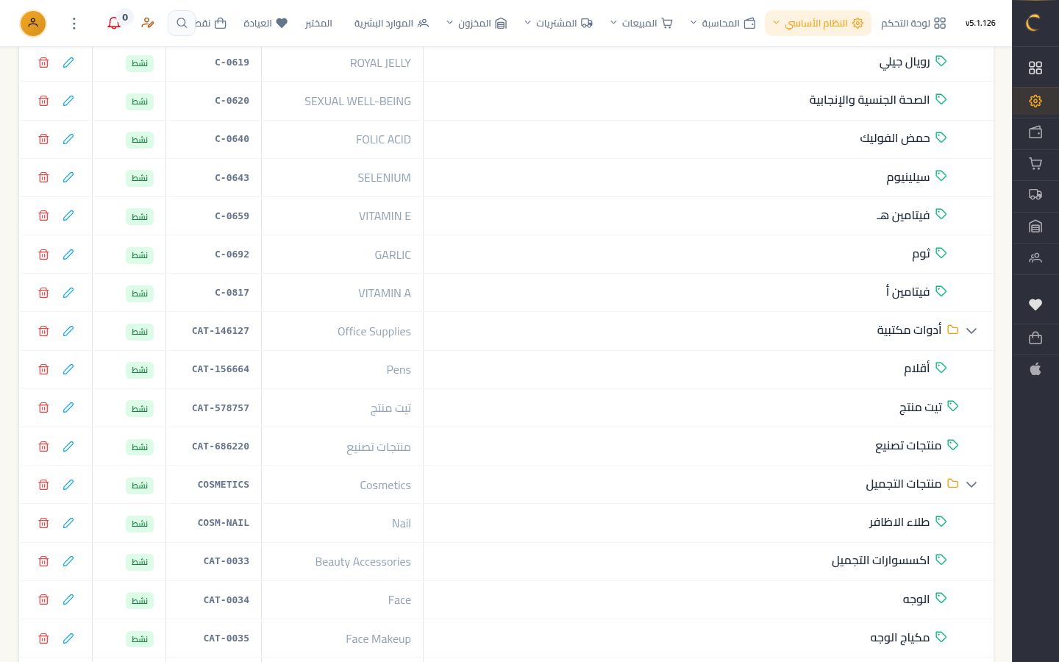The height and width of the screenshot is (662, 1059).
Task: Open the Apple icon in sidebar
Action: (1035, 369)
